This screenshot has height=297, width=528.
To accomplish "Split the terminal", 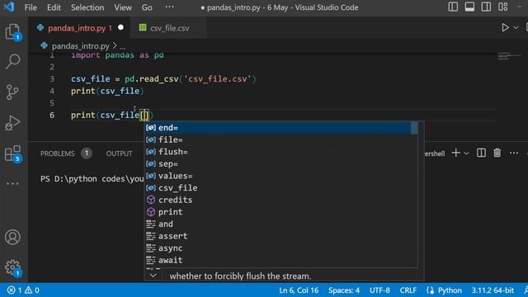I will click(481, 153).
